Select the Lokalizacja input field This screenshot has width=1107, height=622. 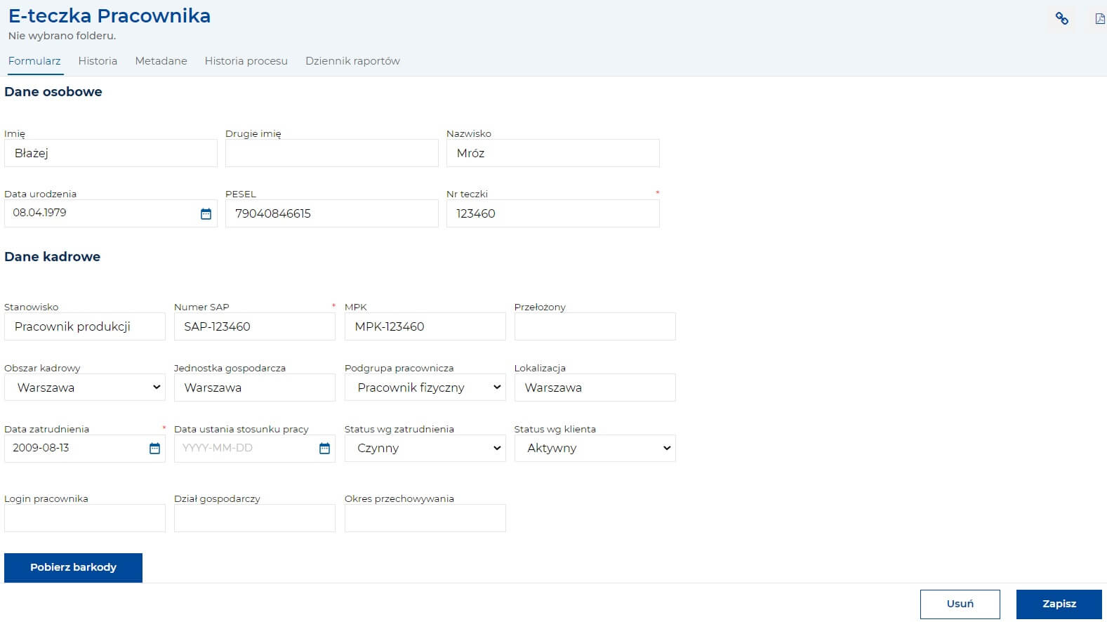tap(595, 388)
